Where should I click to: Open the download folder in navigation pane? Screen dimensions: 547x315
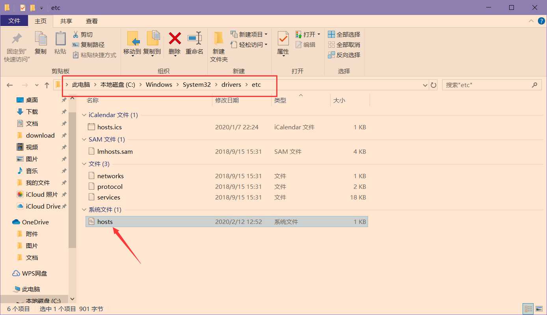click(x=40, y=135)
